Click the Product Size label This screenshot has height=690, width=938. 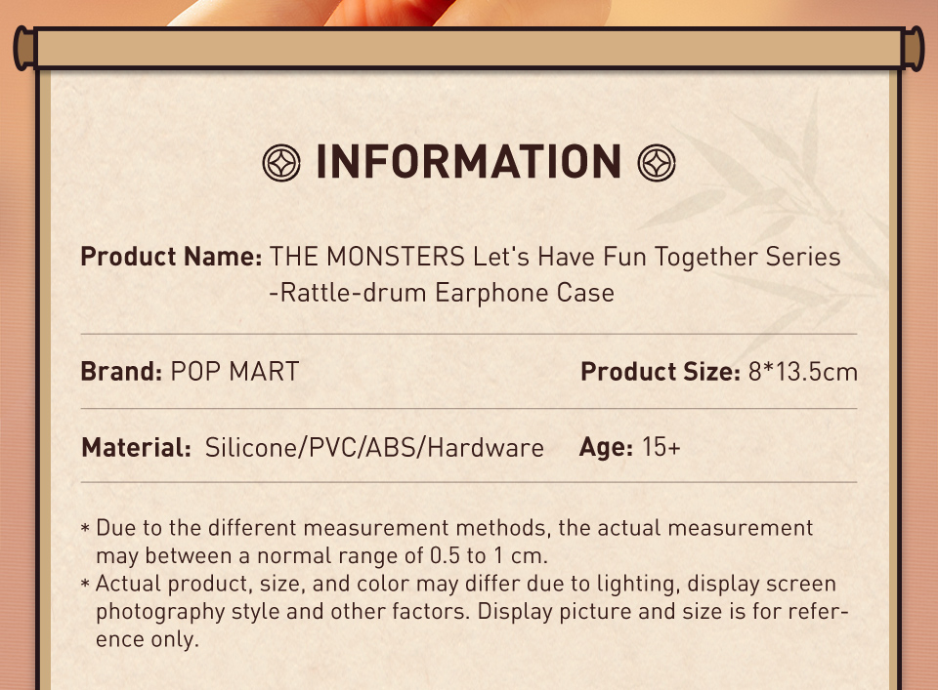point(660,372)
